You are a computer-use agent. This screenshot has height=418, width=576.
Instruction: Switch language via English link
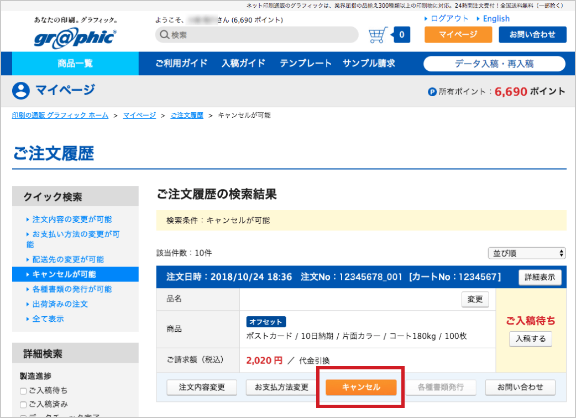(496, 19)
